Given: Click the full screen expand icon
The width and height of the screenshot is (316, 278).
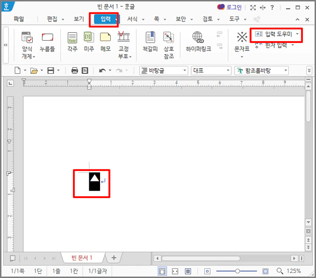Looking at the screenshot, I should tap(253, 7).
